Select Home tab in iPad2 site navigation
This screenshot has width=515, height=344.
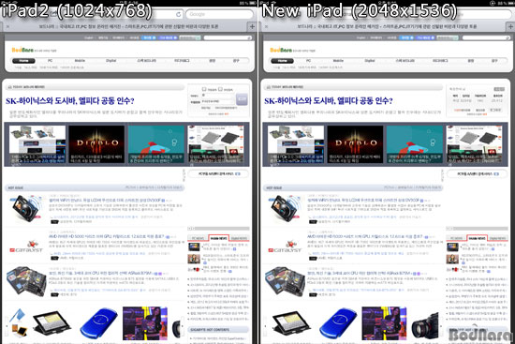click(23, 61)
